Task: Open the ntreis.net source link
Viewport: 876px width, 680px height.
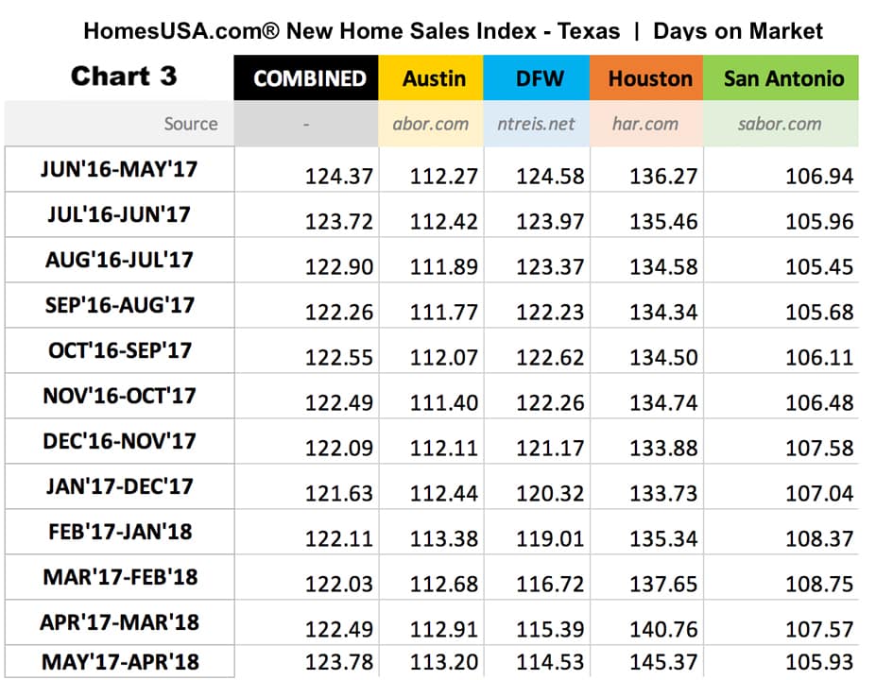Action: coord(537,124)
